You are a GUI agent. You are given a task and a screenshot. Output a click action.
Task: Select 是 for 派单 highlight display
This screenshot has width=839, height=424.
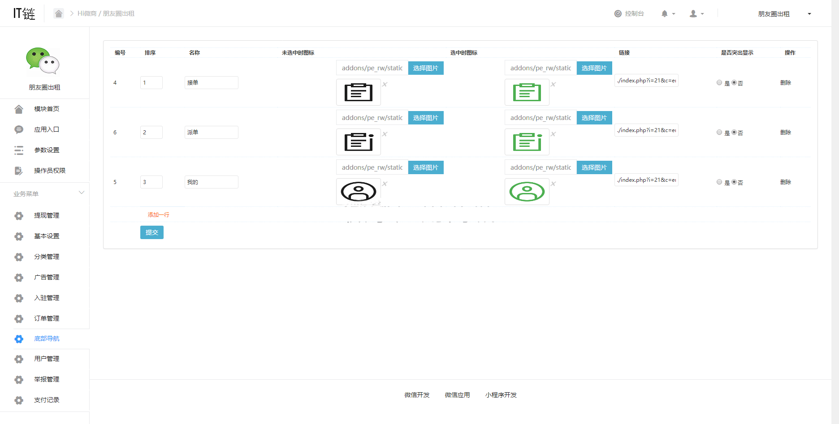[x=719, y=132]
